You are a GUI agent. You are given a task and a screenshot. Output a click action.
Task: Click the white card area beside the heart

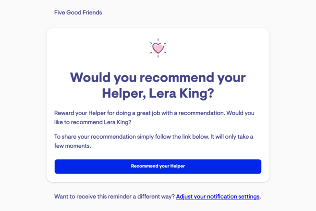pos(212,48)
